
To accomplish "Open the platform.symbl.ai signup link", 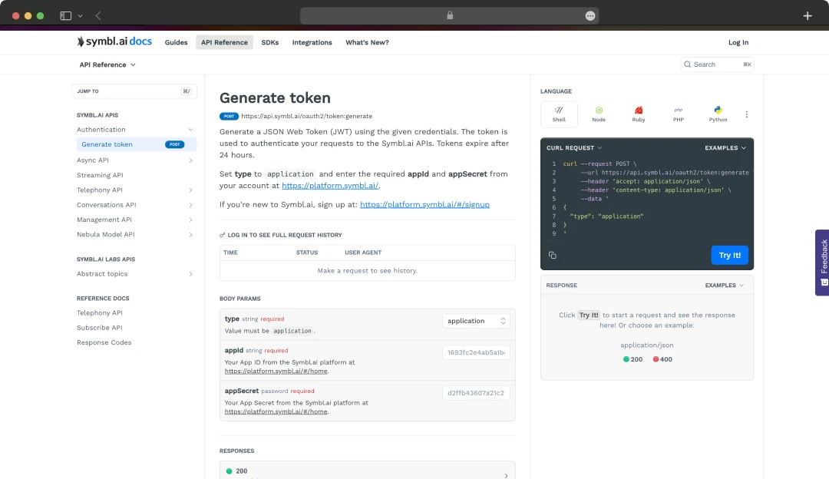I will (424, 203).
